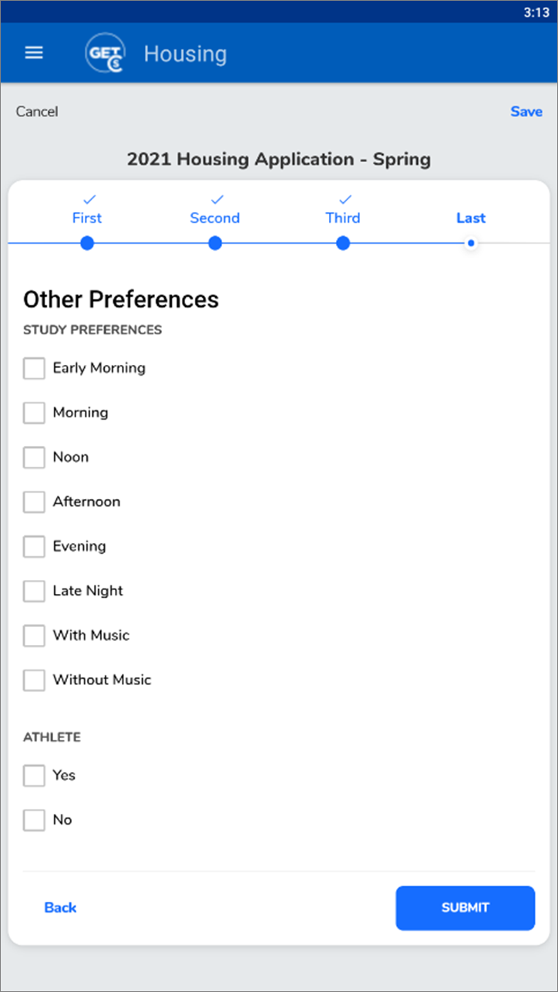This screenshot has height=992, width=558.
Task: Go to the Second step tab
Action: pyautogui.click(x=215, y=218)
